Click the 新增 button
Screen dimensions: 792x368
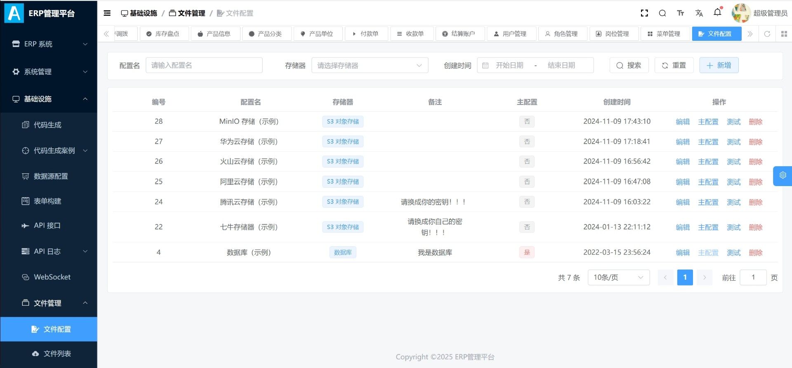719,65
